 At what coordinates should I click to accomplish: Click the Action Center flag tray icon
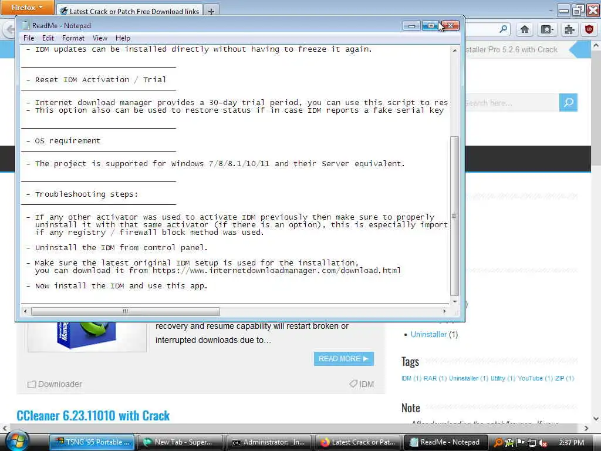521,443
